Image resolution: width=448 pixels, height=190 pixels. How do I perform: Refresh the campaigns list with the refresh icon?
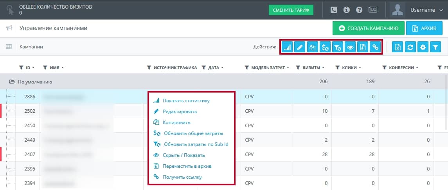click(410, 47)
